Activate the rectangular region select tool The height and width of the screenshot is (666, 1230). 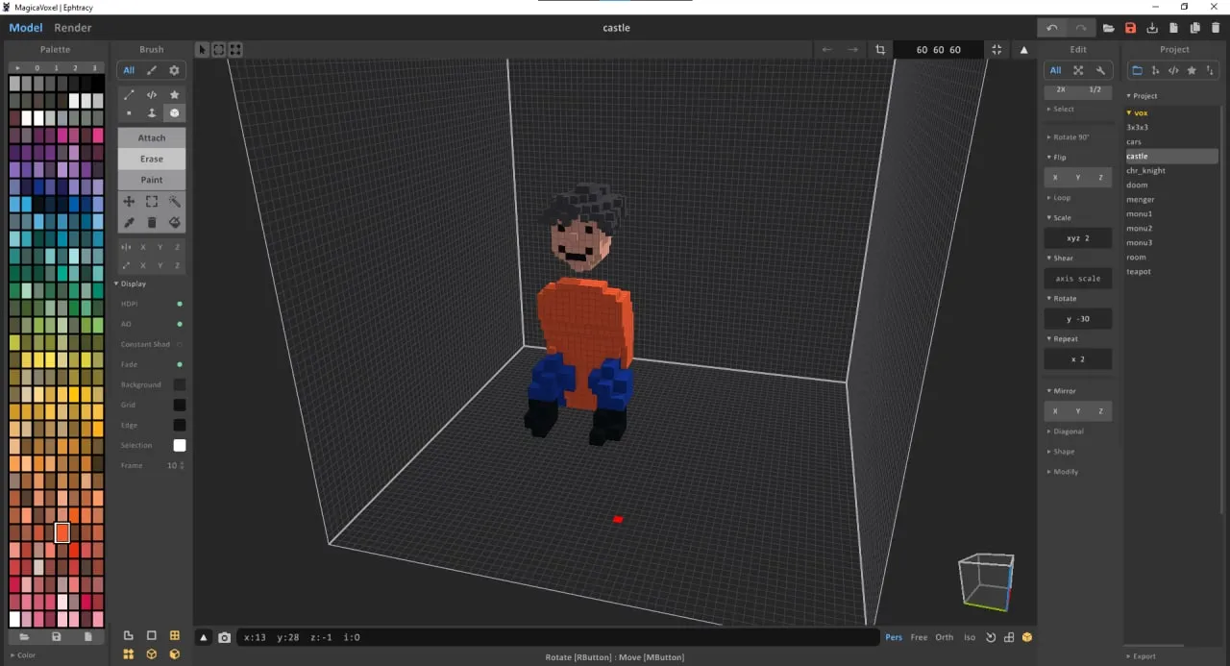click(151, 201)
